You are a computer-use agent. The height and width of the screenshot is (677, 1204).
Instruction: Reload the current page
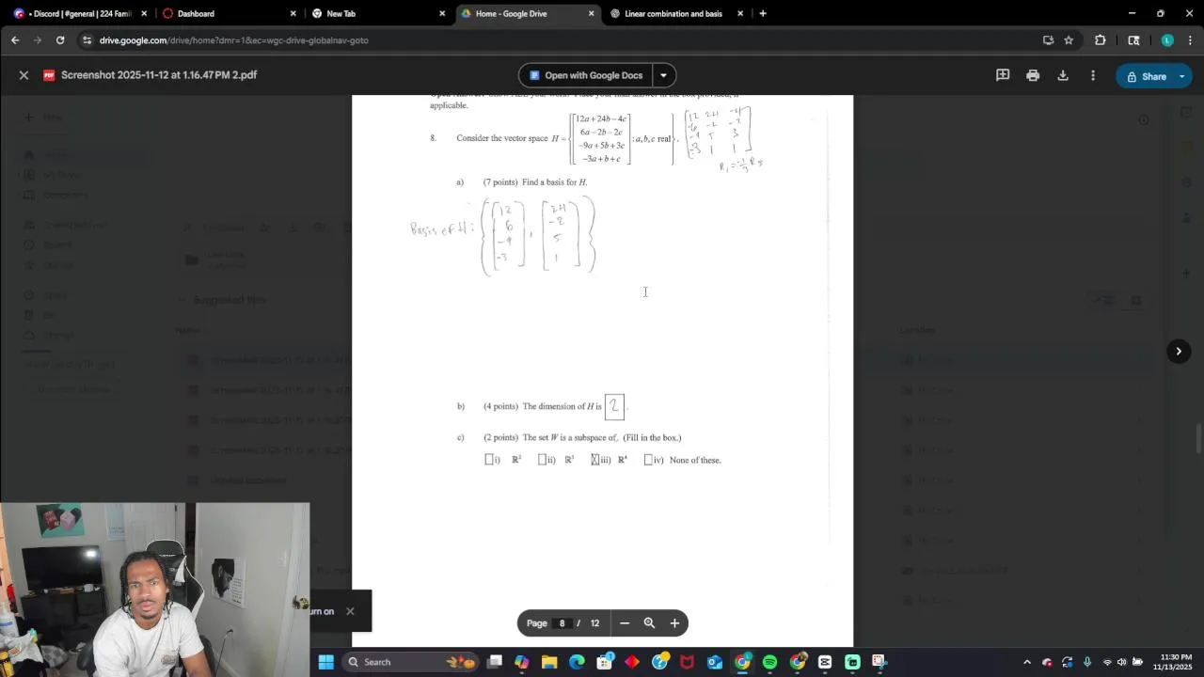coord(60,40)
